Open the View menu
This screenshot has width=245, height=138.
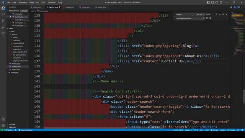(31, 3)
